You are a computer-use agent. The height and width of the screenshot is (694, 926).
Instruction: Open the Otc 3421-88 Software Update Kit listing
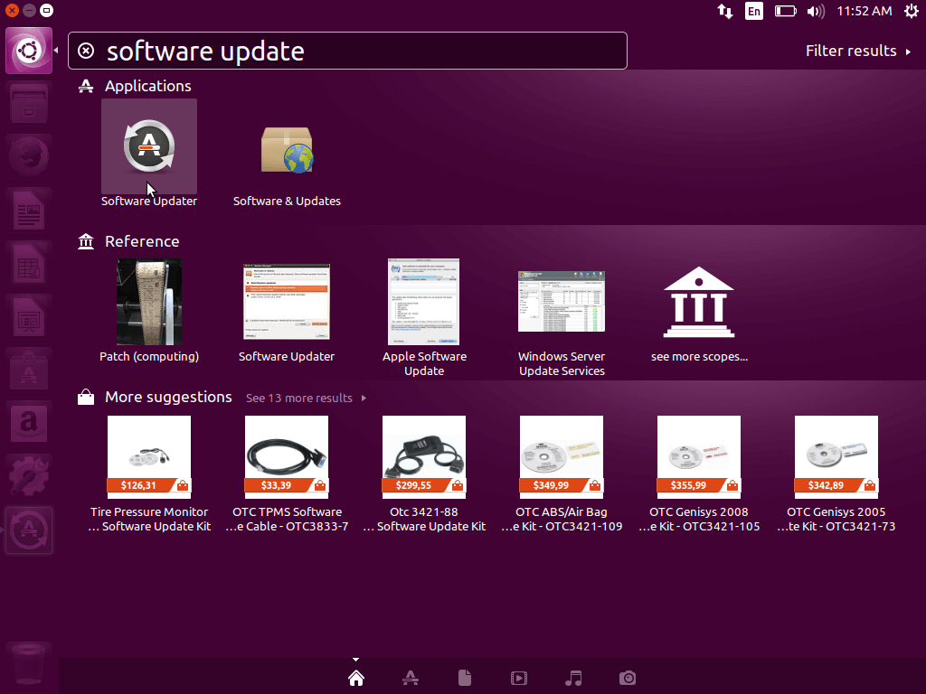pyautogui.click(x=424, y=458)
